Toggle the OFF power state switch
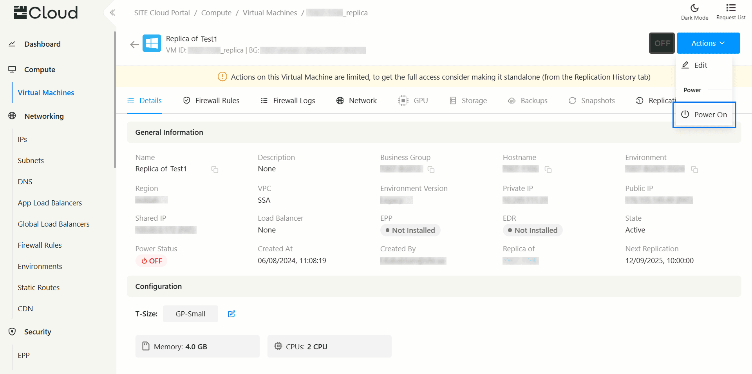 pyautogui.click(x=662, y=43)
